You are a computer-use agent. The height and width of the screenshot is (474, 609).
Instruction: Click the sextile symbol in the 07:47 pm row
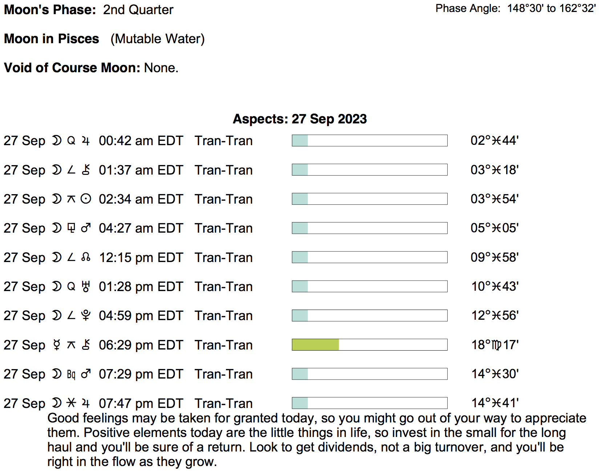pos(71,403)
